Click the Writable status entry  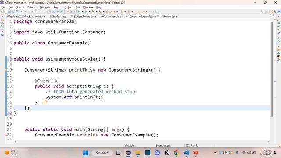pos(129,145)
